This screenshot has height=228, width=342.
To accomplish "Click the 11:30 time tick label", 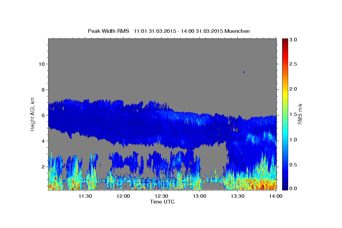I will coord(85,196).
